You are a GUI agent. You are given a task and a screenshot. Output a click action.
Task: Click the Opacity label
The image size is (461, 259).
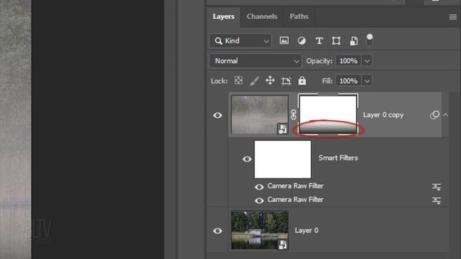(x=319, y=60)
